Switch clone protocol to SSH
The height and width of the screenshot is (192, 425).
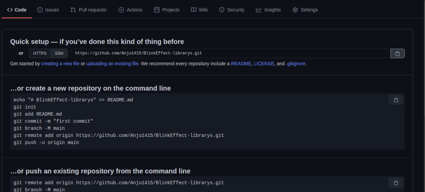(x=59, y=53)
